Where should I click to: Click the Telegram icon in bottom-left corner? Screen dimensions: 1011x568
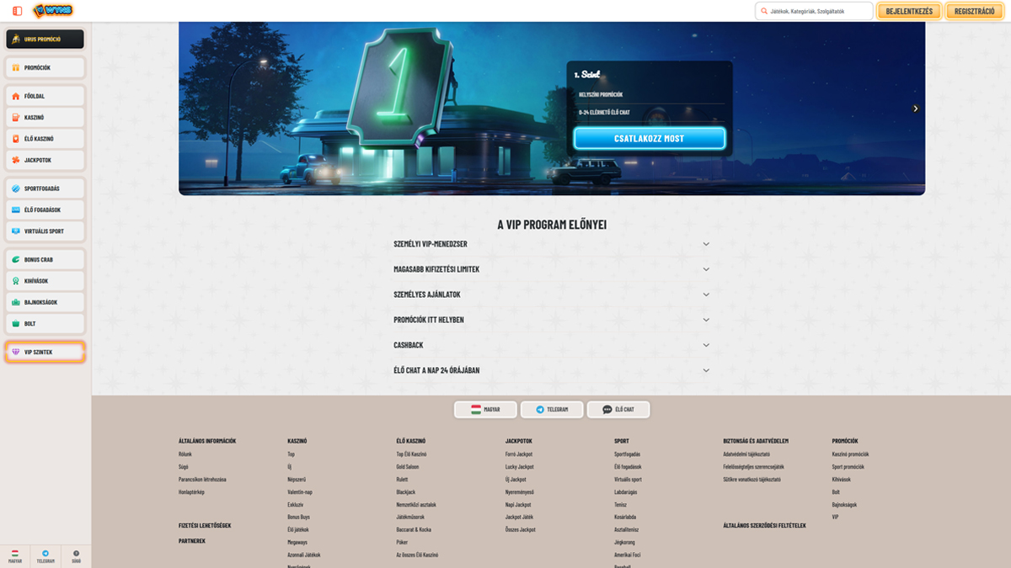[45, 554]
